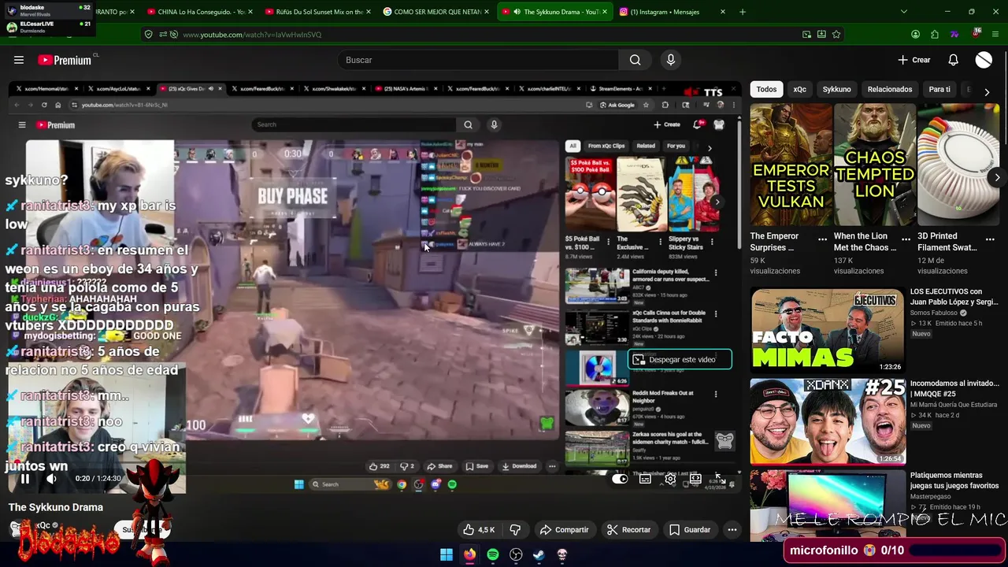Toggle subtitles in the player
This screenshot has width=1008, height=567.
pos(645,479)
